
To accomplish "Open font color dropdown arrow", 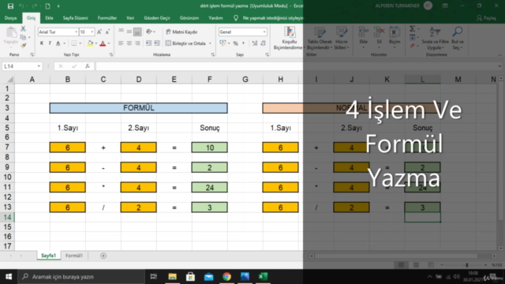I will click(x=109, y=43).
